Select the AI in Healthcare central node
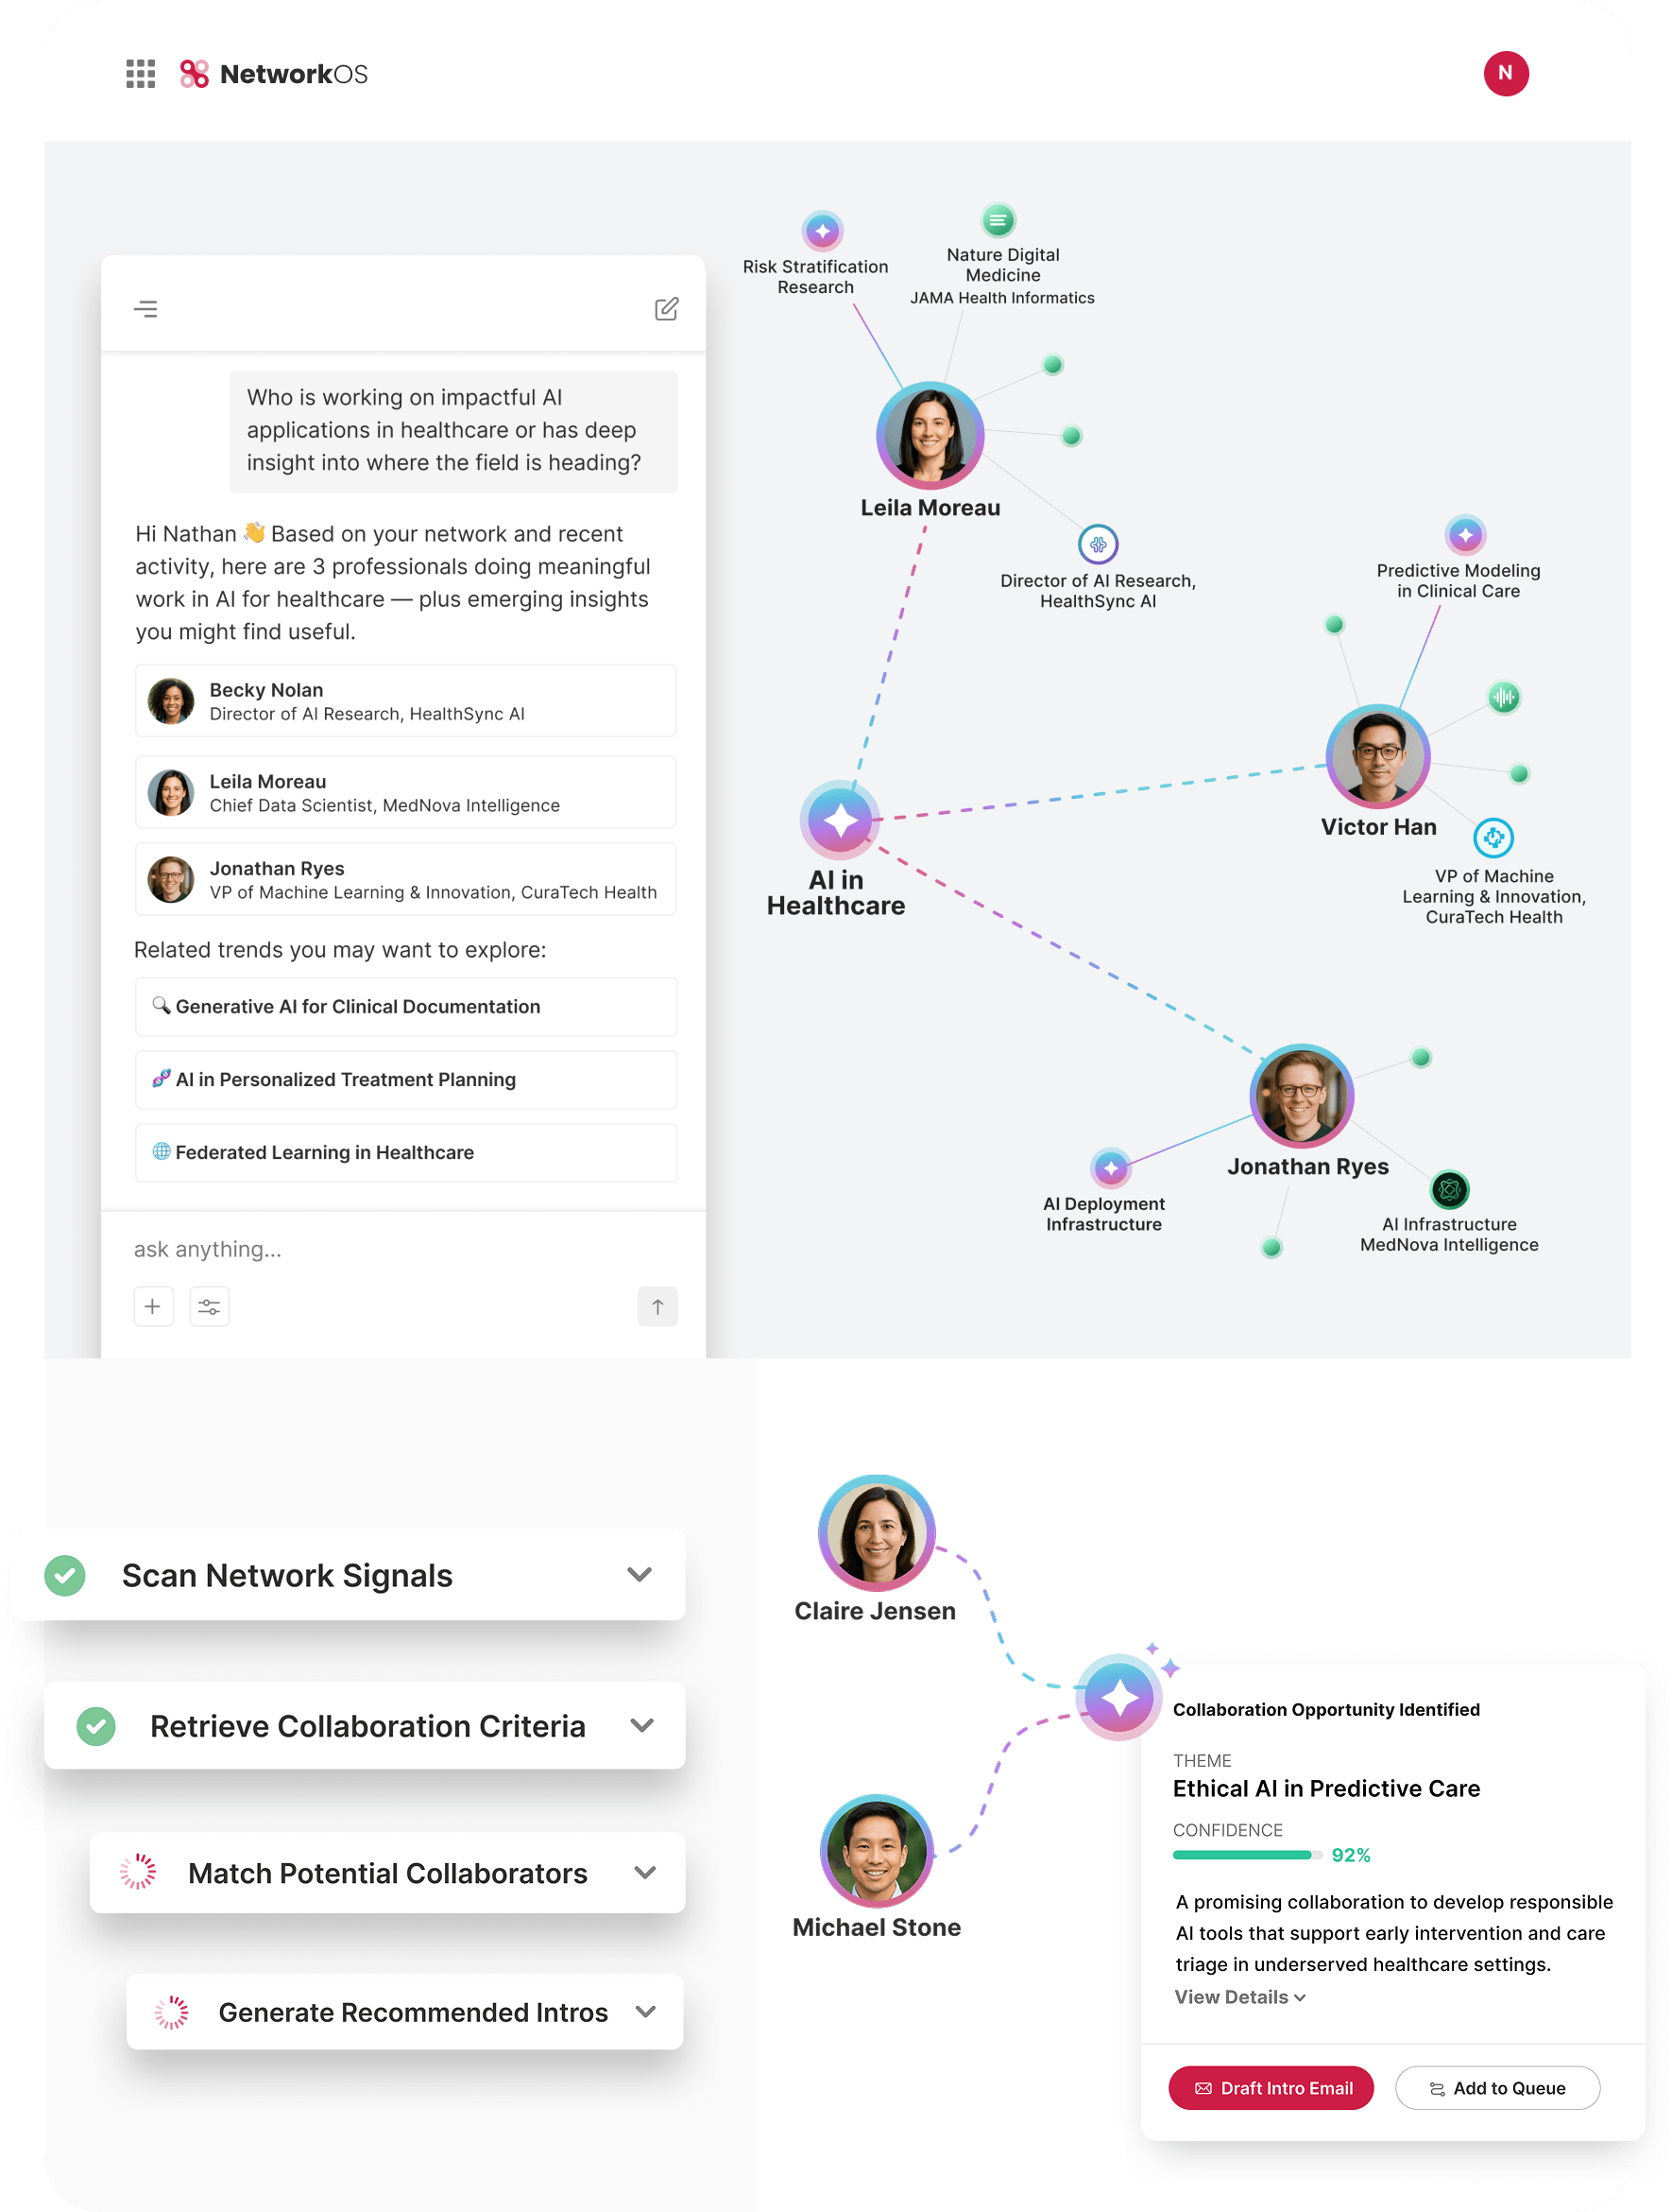 840,820
